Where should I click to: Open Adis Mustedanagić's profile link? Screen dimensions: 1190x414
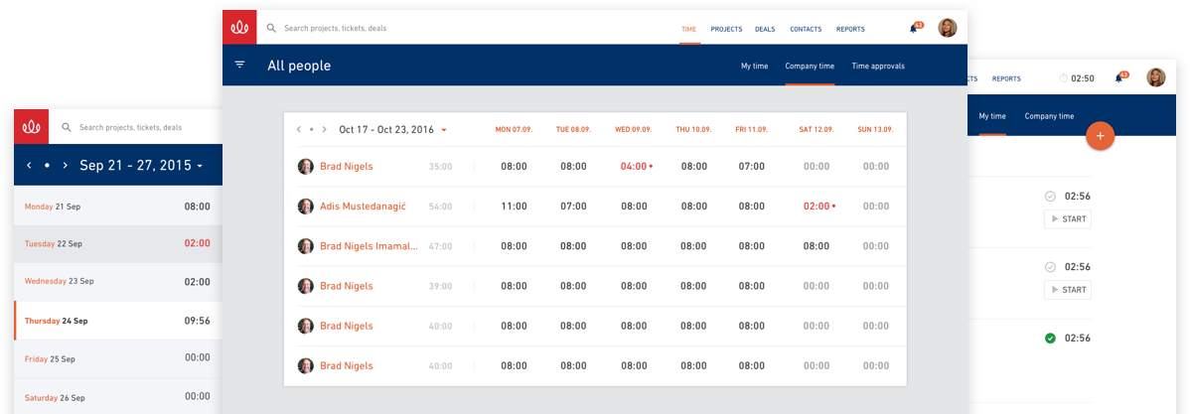point(364,207)
